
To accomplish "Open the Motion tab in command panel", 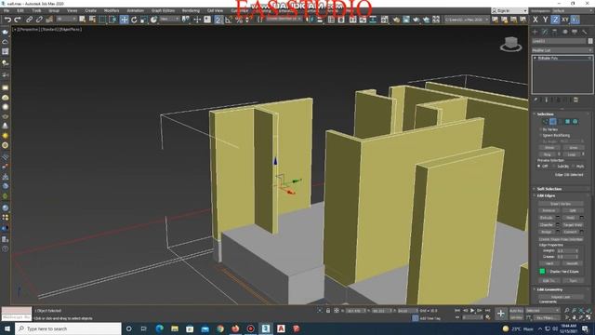I will coord(565,32).
